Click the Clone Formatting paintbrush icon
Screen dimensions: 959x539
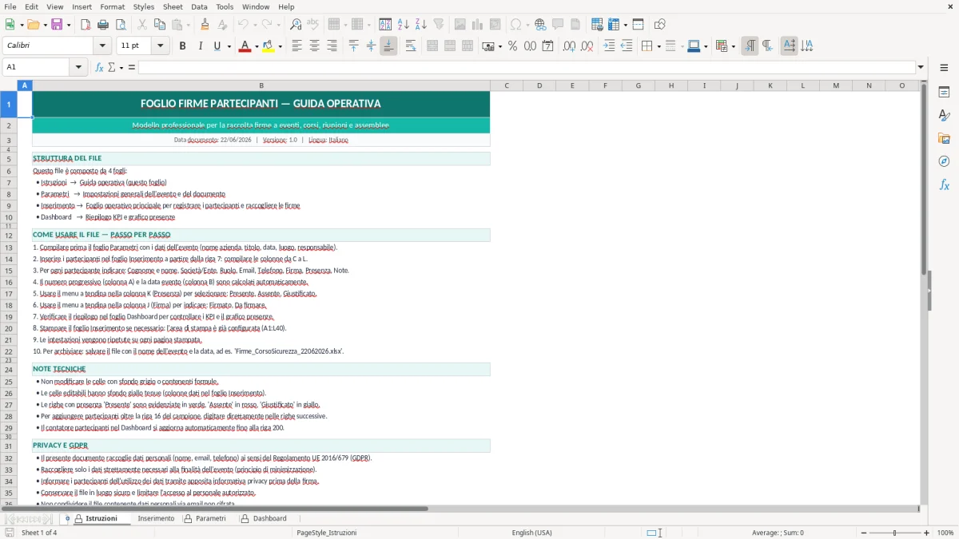coord(205,25)
